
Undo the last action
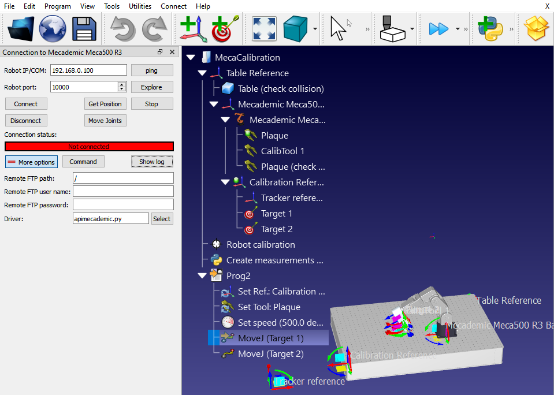click(x=122, y=29)
